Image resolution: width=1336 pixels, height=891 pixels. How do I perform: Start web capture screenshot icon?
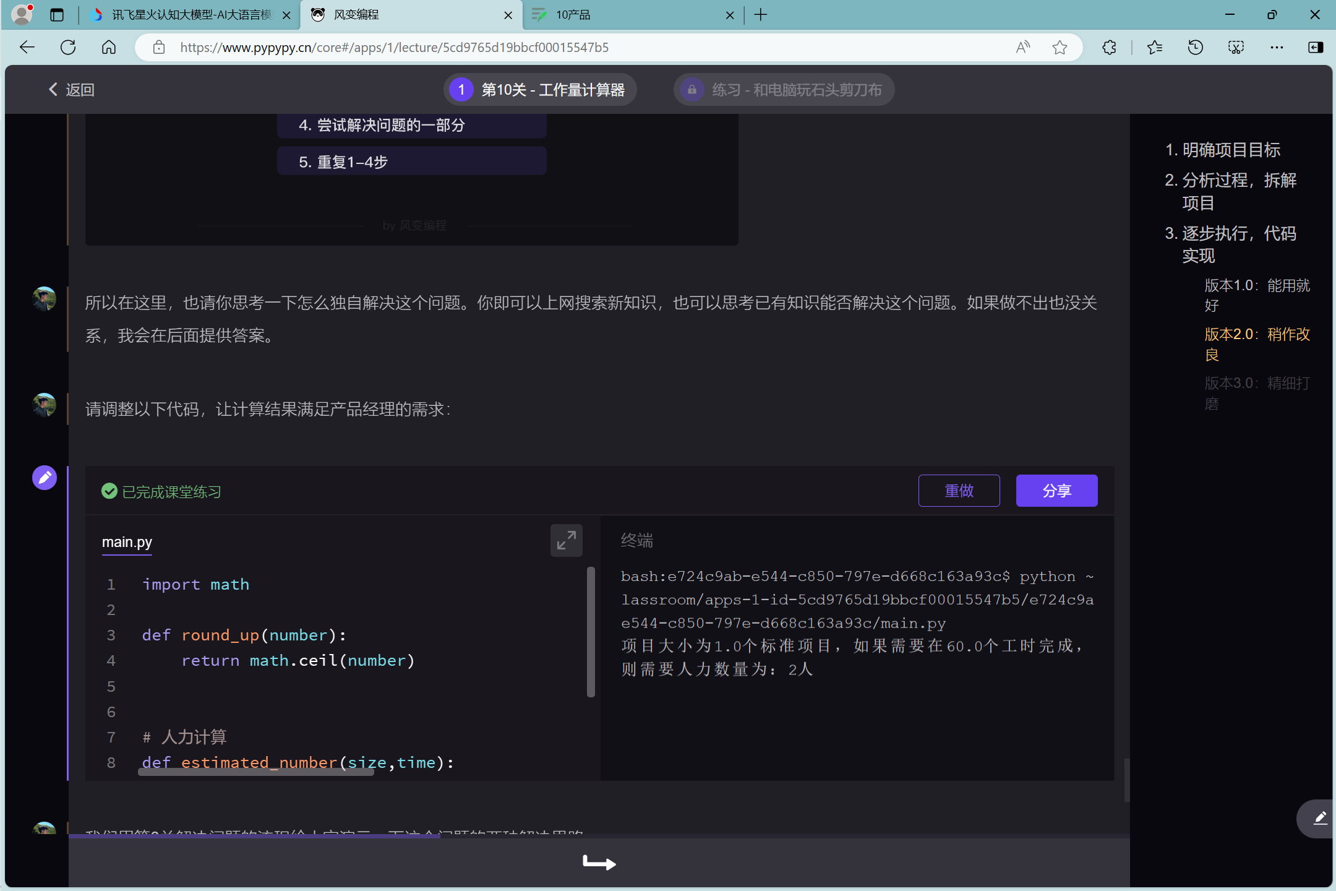(1236, 48)
